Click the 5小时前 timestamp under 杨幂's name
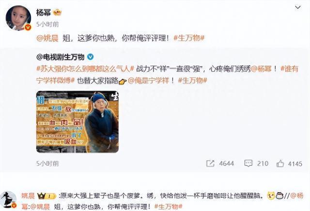This screenshot has height=211, width=310. [47, 24]
